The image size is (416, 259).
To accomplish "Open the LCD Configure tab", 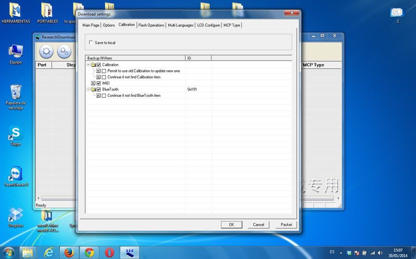I will coord(208,25).
